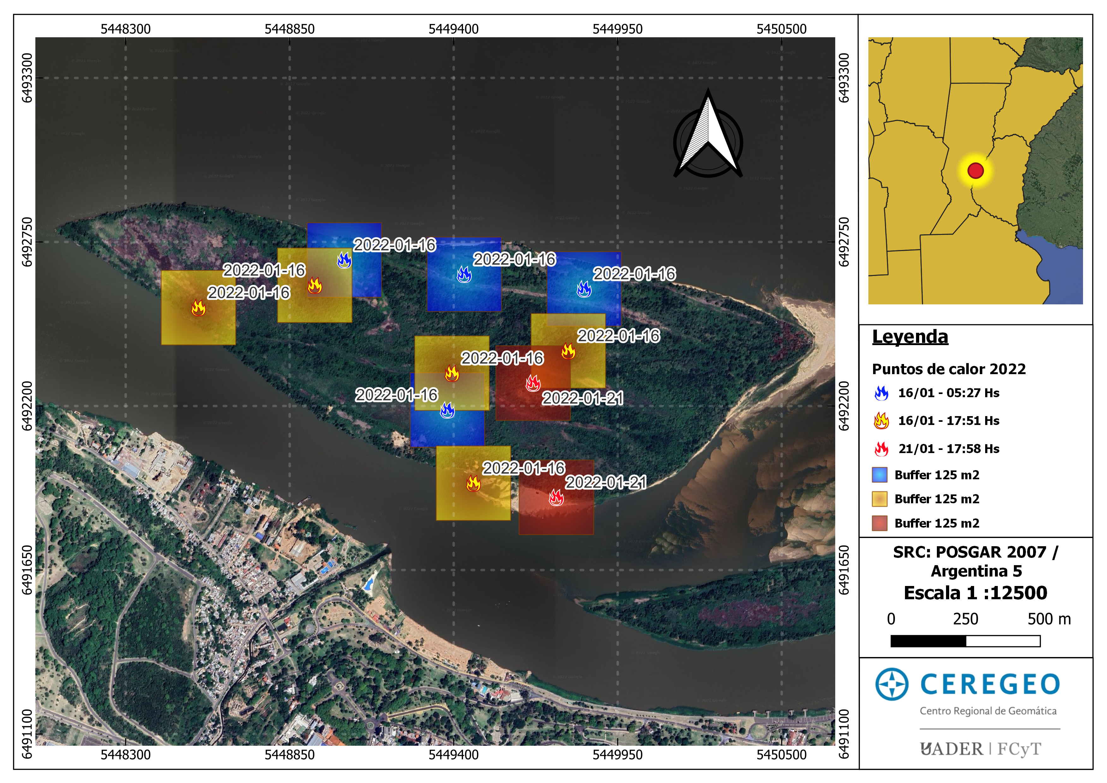This screenshot has width=1107, height=783.
Task: Click the black half of scale bar
Action: click(928, 641)
